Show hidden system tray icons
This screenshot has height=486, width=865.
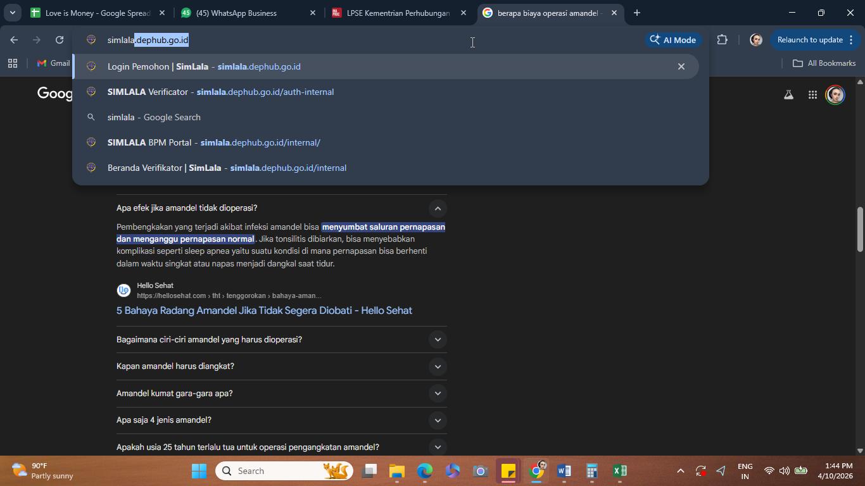tap(680, 471)
